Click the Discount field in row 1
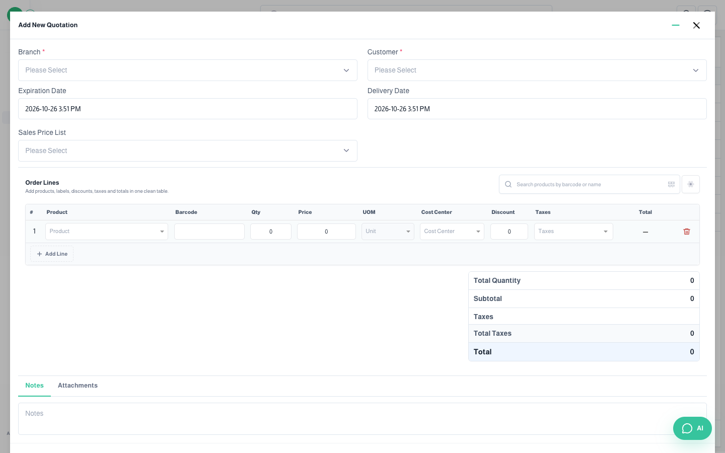The width and height of the screenshot is (725, 453). tap(509, 232)
